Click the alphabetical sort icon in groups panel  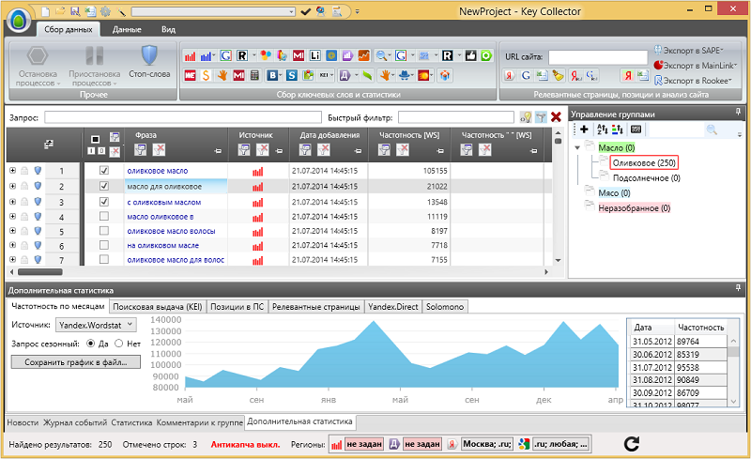[x=601, y=130]
